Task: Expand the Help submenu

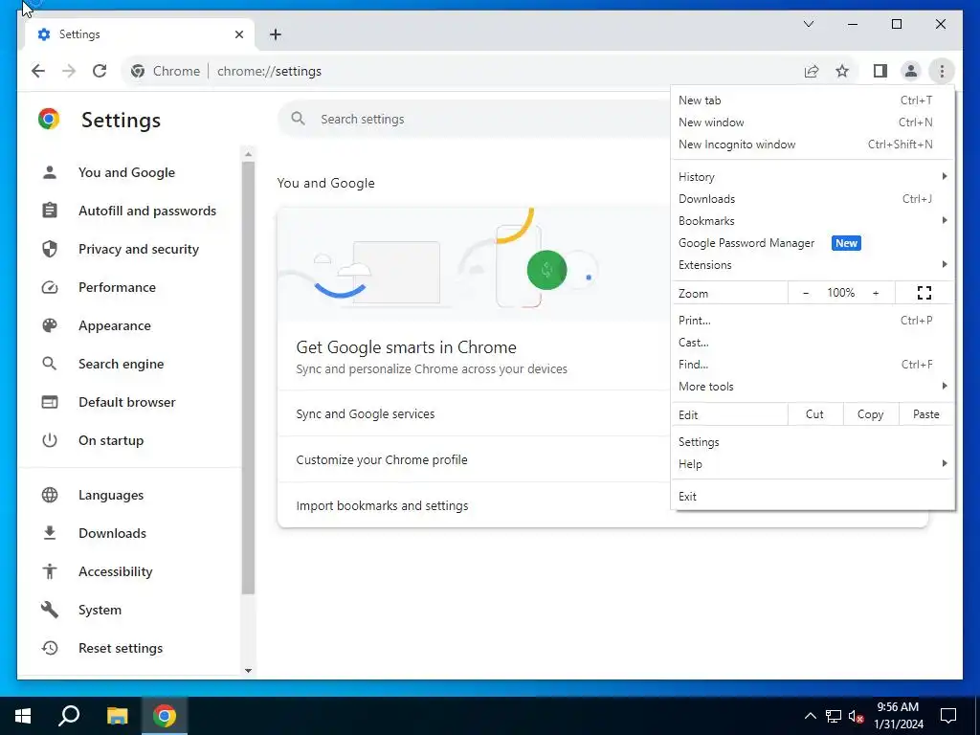Action: 813,464
